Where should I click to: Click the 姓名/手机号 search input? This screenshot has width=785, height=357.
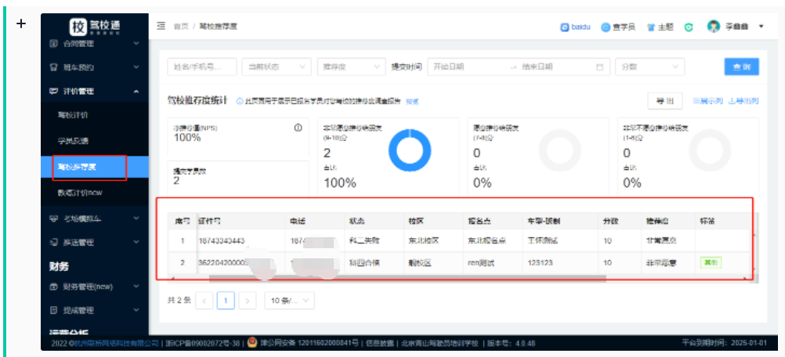point(202,67)
